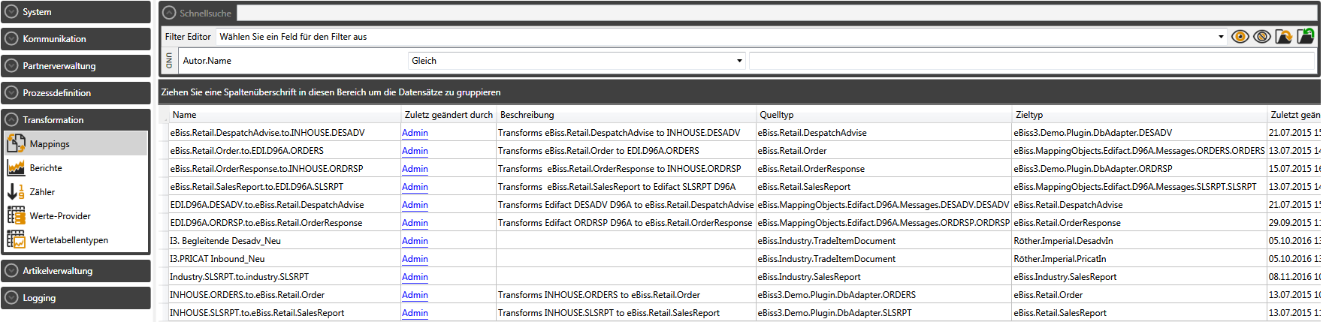Click the Schnellsuche search input field

tap(774, 13)
